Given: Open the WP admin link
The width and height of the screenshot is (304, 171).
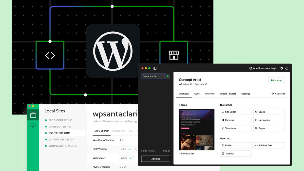Looking at the screenshot, I should click(185, 84).
